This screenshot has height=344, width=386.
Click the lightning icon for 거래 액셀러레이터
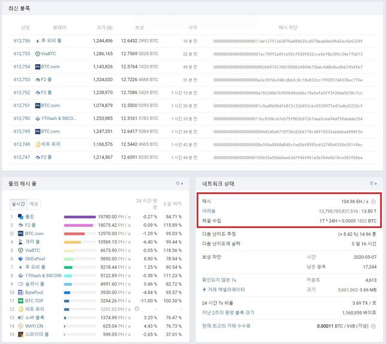tap(204, 289)
